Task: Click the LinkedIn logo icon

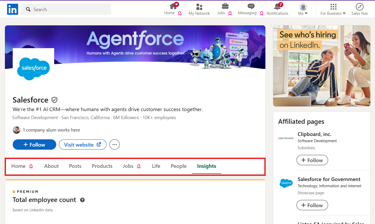Action: [12, 9]
